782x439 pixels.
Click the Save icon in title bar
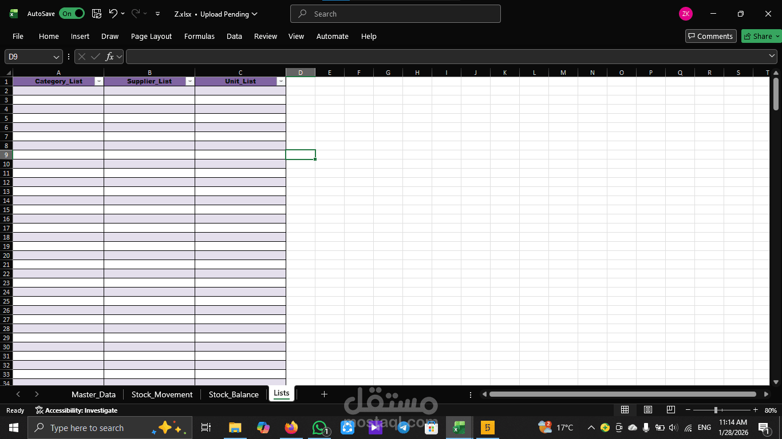click(x=97, y=14)
